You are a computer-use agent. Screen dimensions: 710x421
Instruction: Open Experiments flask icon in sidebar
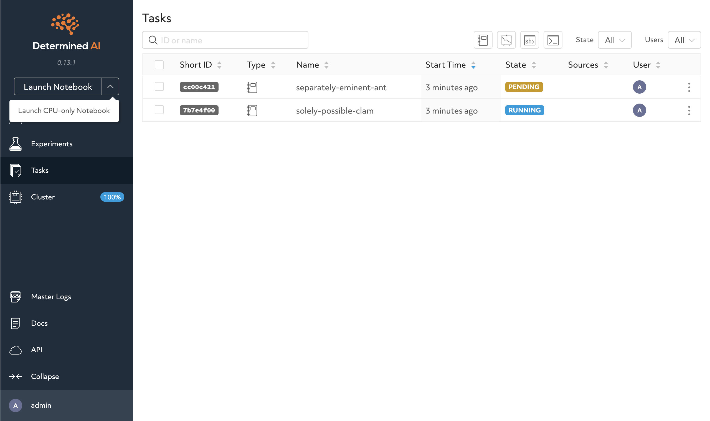[x=16, y=144]
